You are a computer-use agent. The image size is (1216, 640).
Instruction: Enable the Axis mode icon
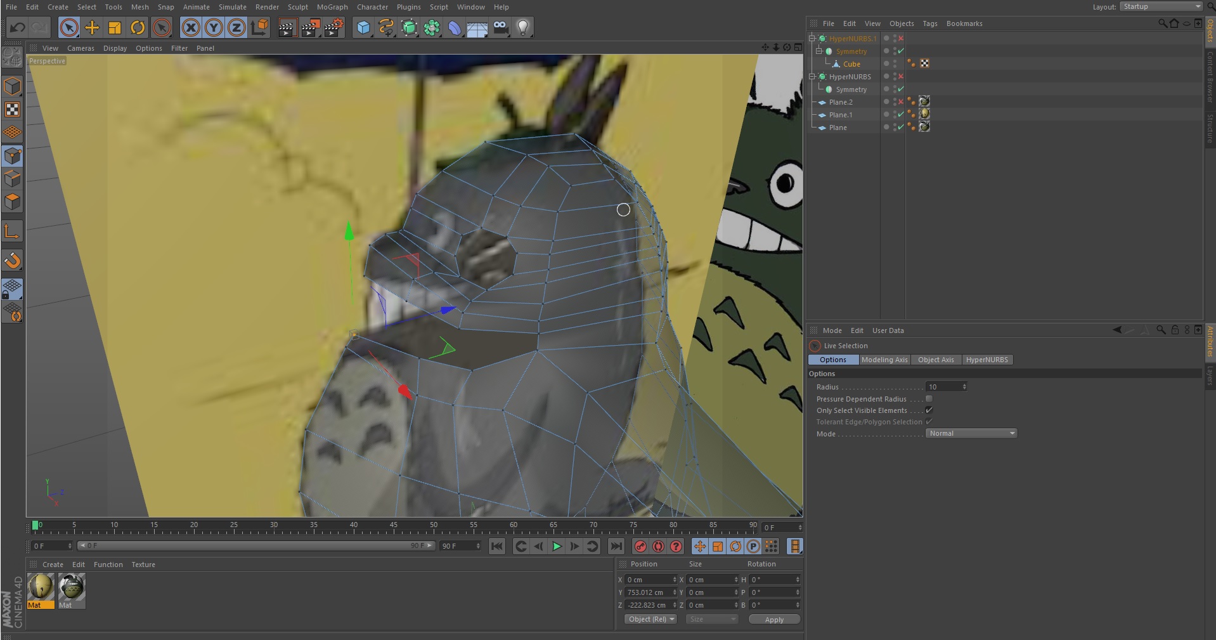13,231
